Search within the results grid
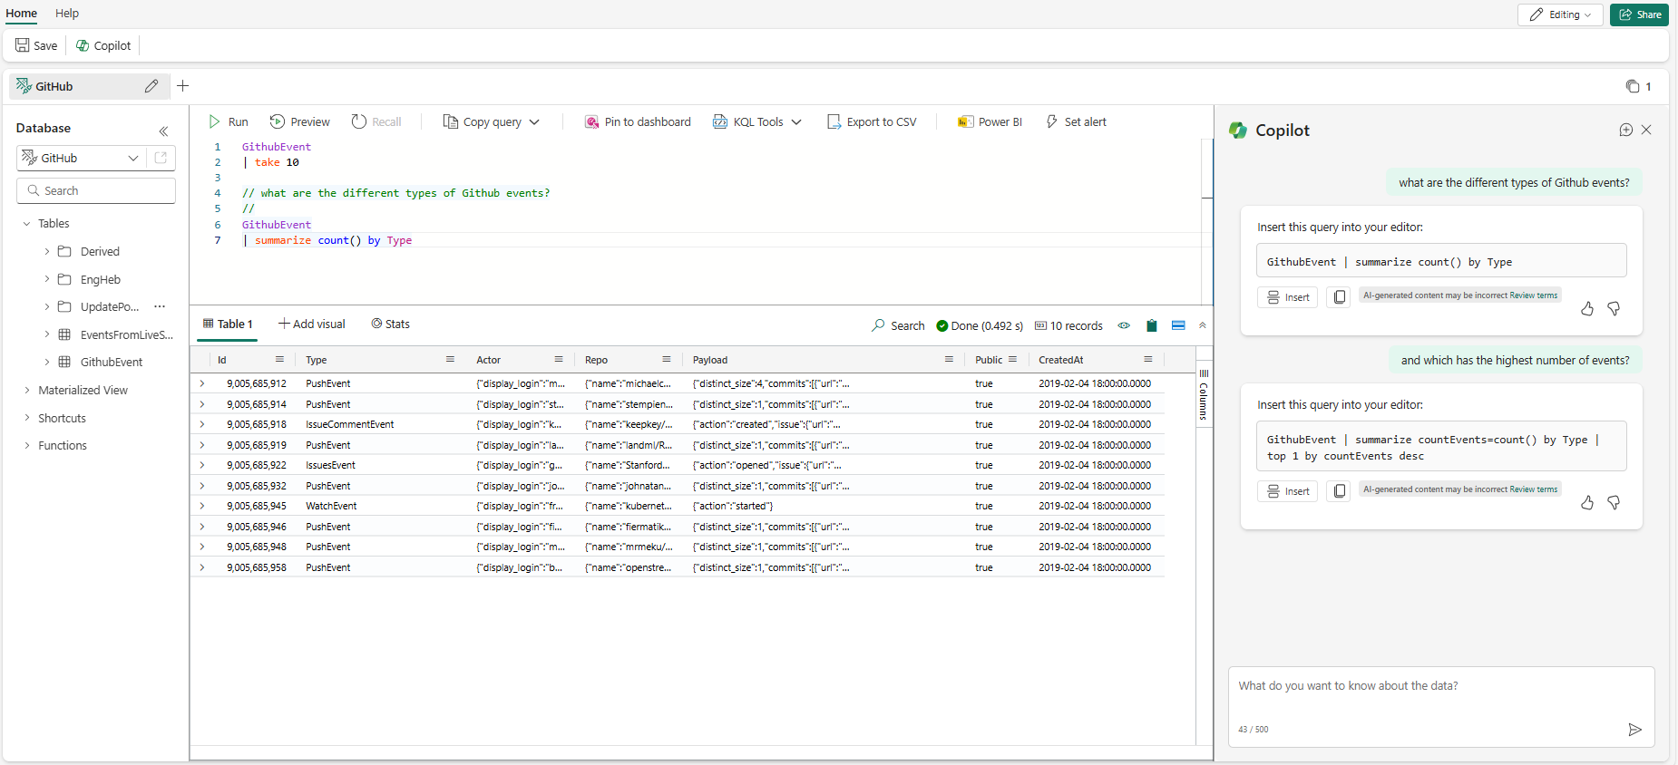This screenshot has height=765, width=1678. [898, 325]
